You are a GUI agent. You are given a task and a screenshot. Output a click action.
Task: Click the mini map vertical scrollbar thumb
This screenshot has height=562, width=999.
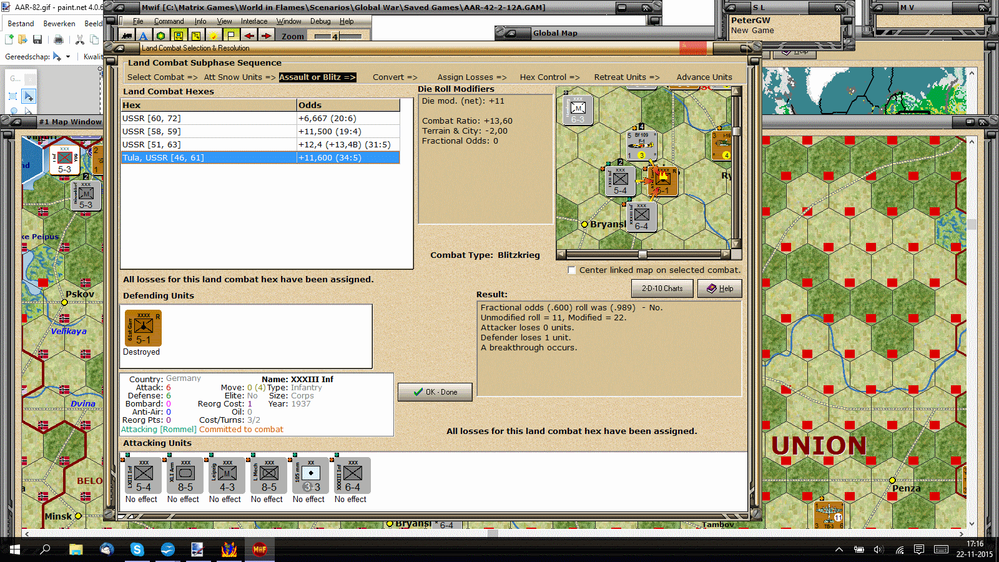click(737, 131)
